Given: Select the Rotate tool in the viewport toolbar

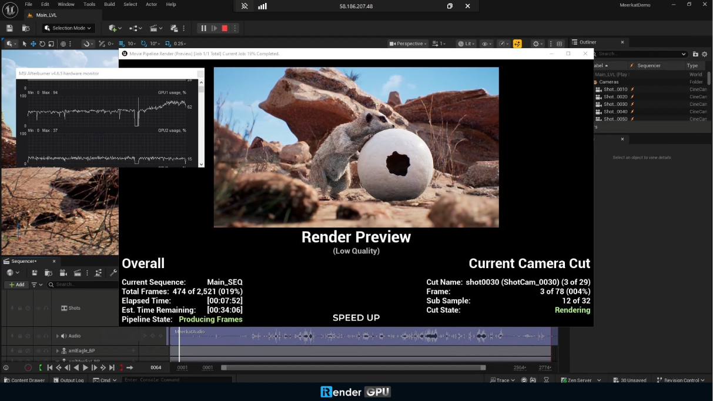Looking at the screenshot, I should 42,44.
